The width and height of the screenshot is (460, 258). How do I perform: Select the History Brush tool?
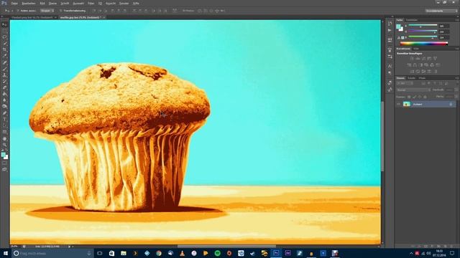pyautogui.click(x=5, y=81)
